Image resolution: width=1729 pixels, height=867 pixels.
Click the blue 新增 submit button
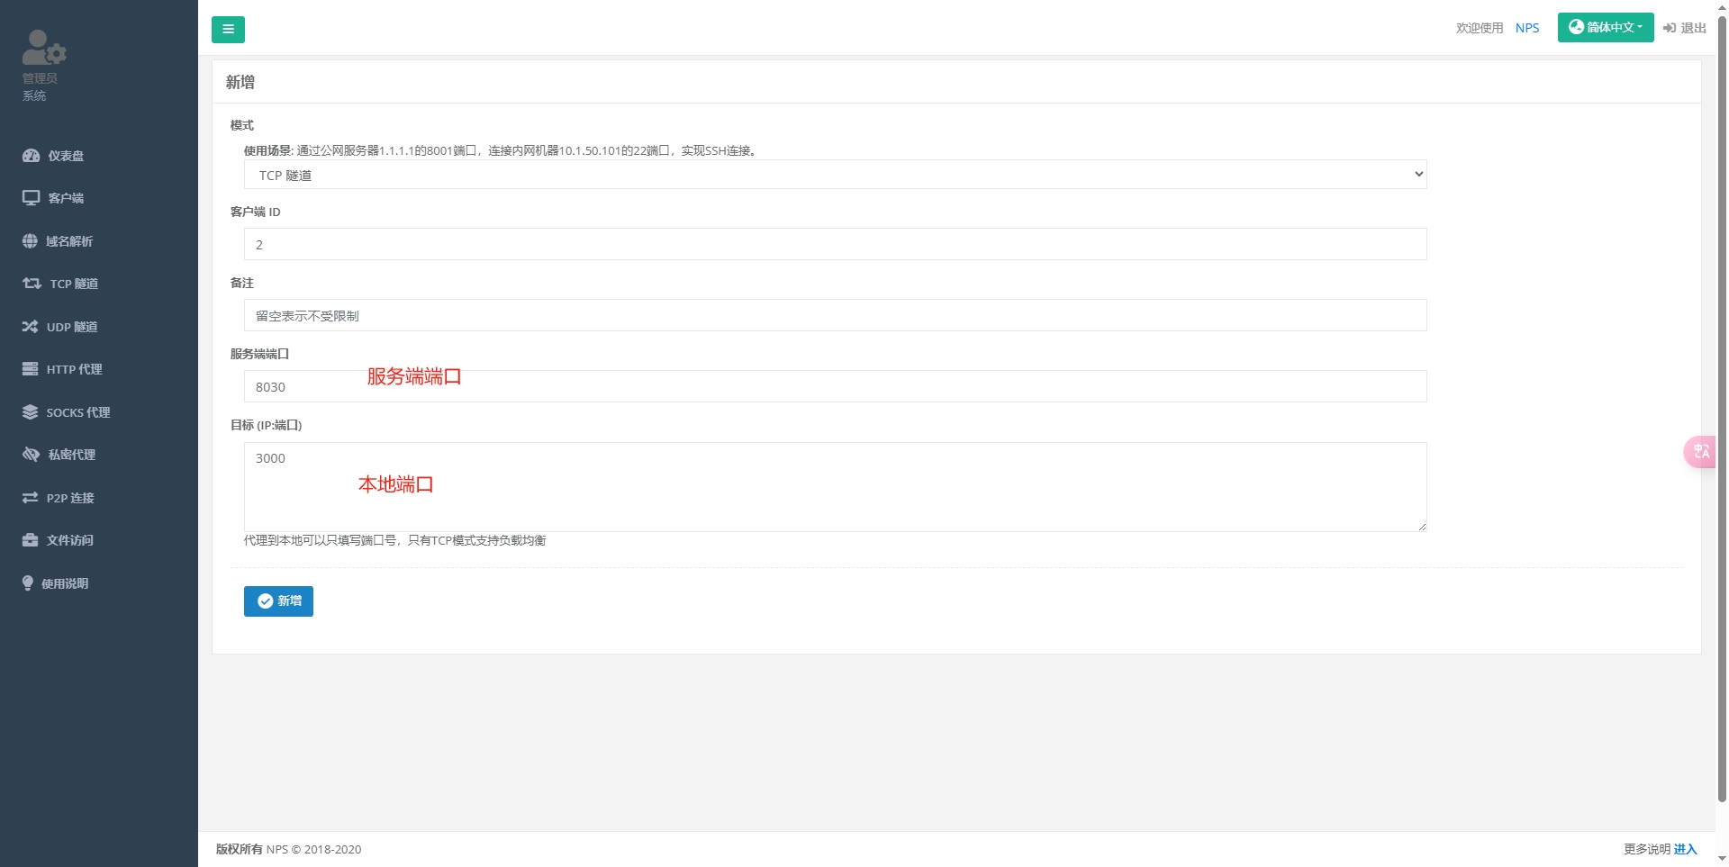click(278, 601)
